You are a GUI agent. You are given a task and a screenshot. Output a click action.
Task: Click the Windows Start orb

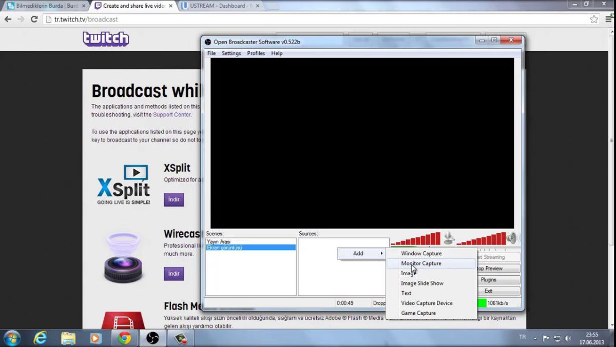(12, 338)
